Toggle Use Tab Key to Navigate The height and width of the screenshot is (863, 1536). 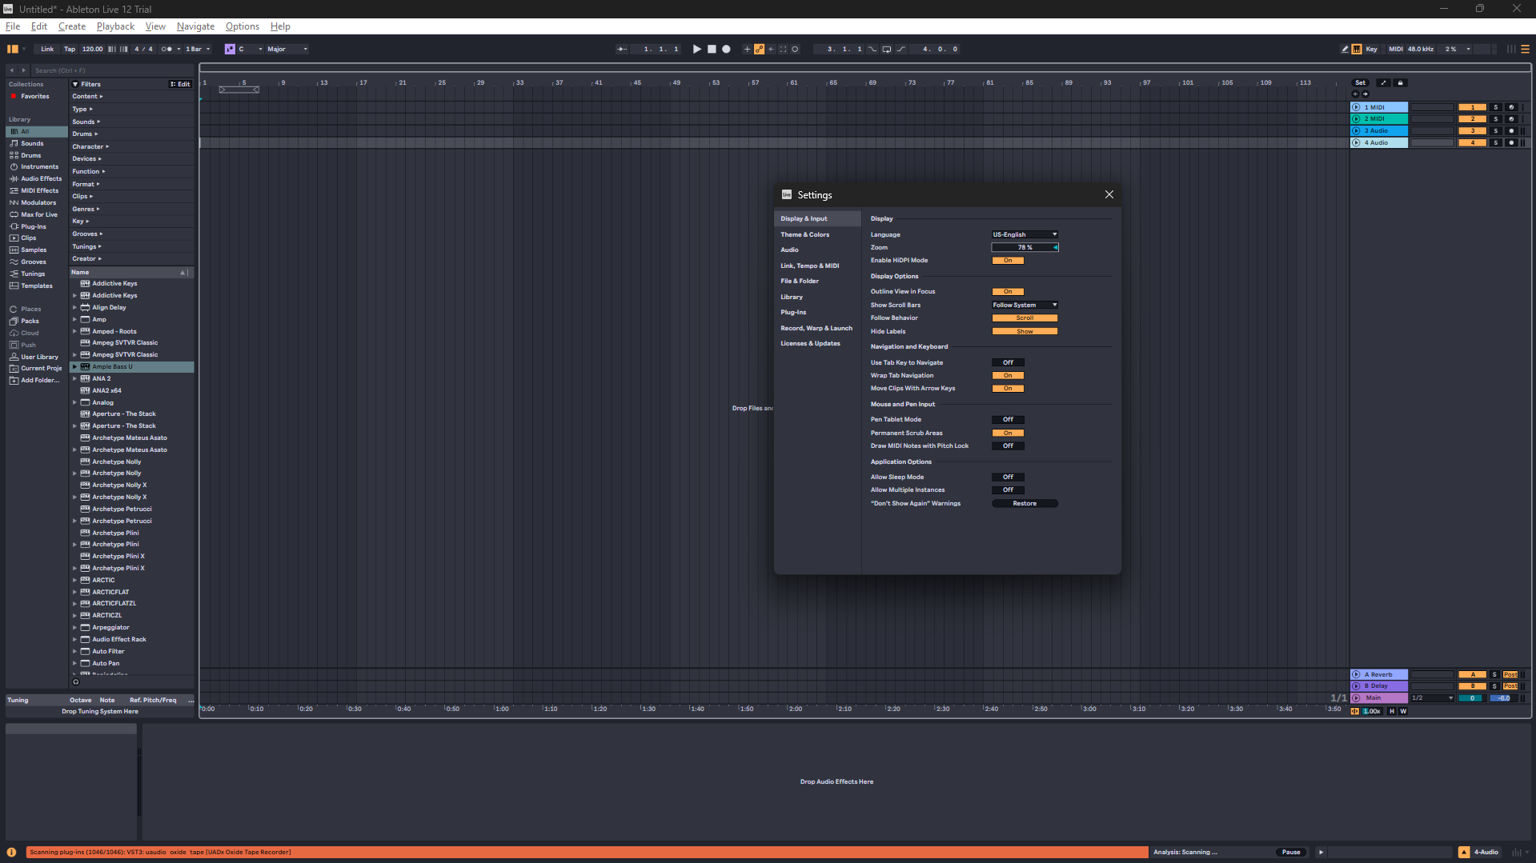pyautogui.click(x=1008, y=363)
